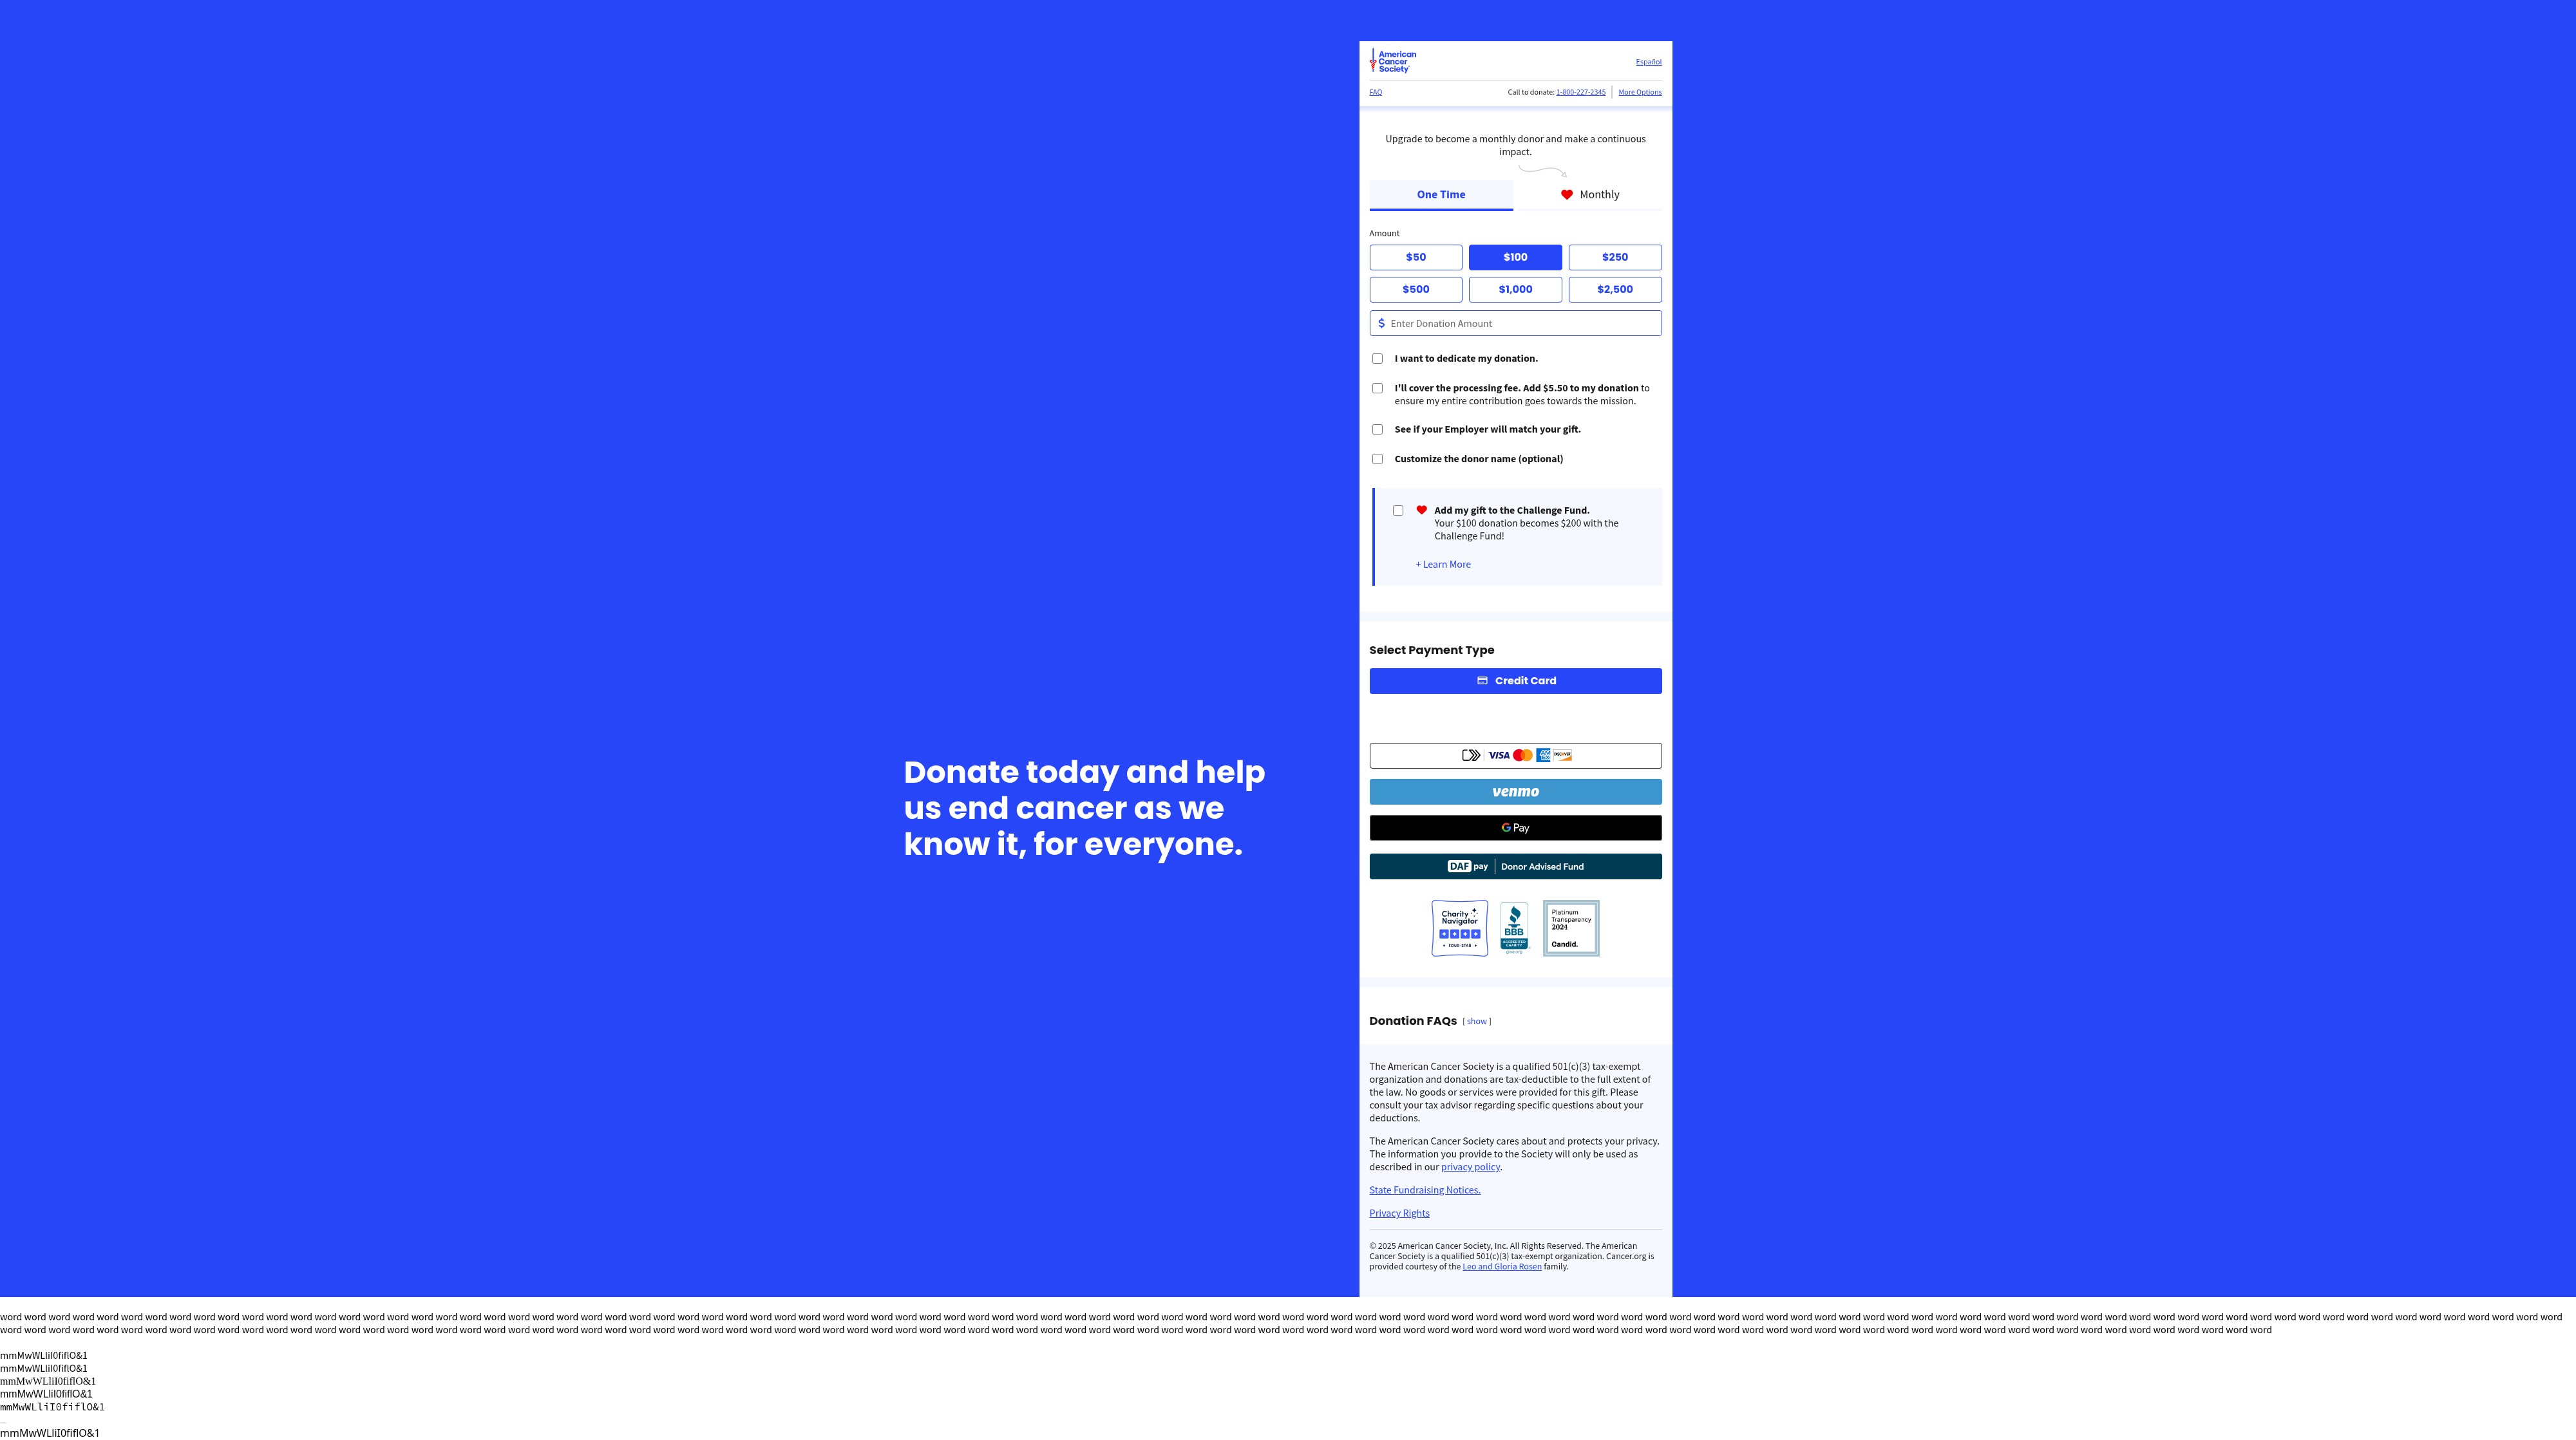Open the FAQ link in header
This screenshot has height=1440, width=2576.
(1375, 92)
